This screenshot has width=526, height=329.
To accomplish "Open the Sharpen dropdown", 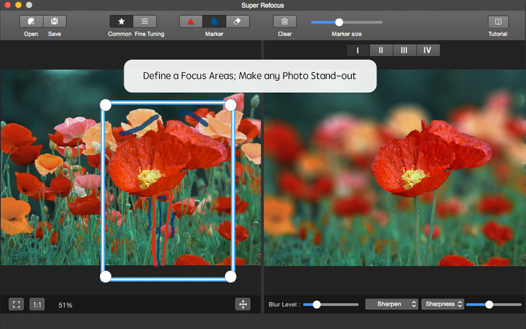I will point(392,304).
